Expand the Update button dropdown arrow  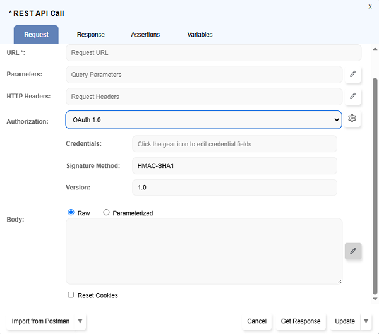(366, 321)
